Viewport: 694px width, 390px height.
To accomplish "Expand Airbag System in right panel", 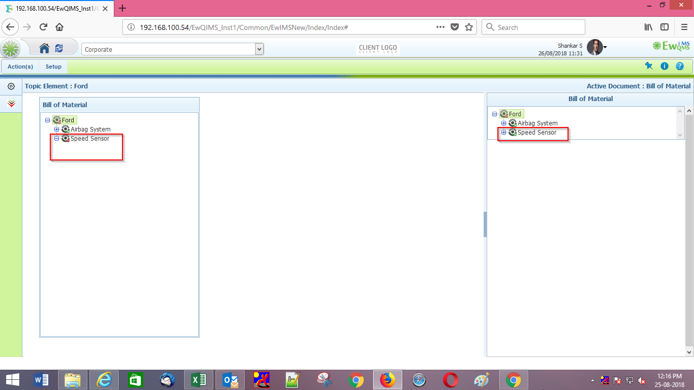I will [x=503, y=123].
